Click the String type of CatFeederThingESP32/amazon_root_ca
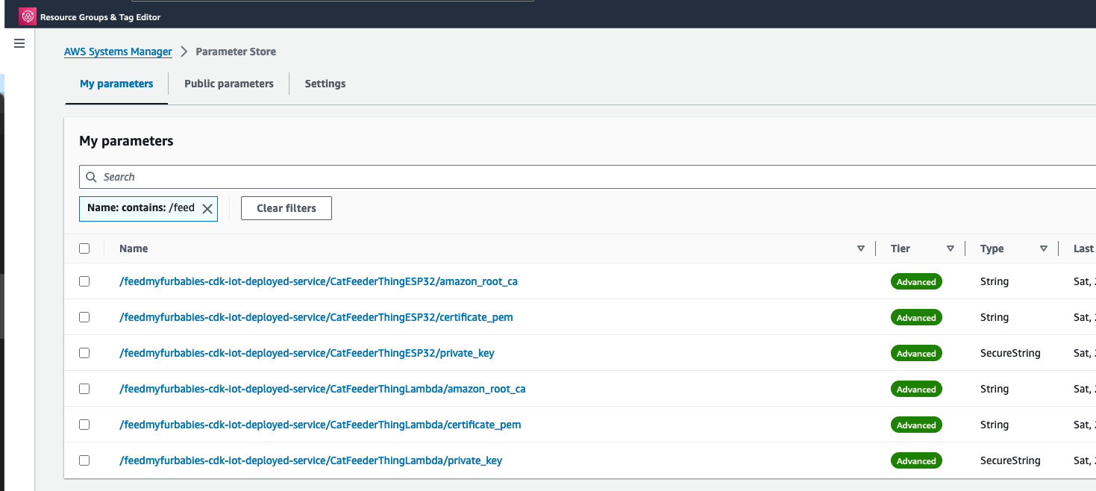 [x=995, y=281]
